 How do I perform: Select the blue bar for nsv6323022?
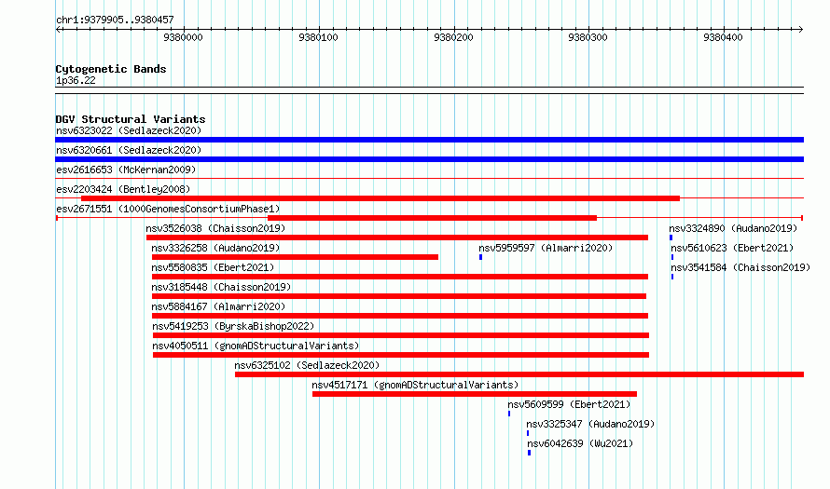coord(429,140)
